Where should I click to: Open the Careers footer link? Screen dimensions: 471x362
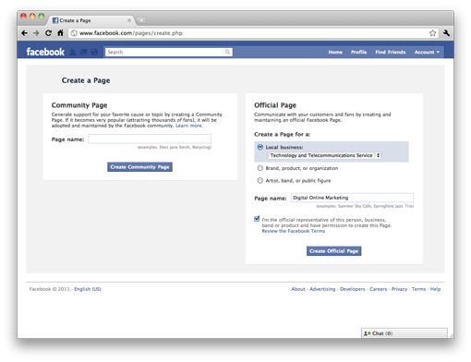click(378, 289)
